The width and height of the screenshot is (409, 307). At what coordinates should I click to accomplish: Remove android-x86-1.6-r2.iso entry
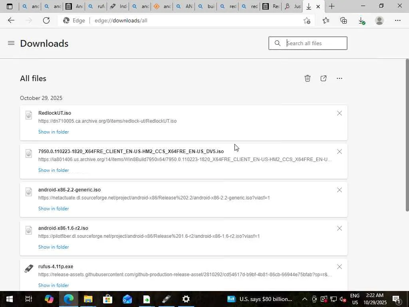pyautogui.click(x=340, y=228)
